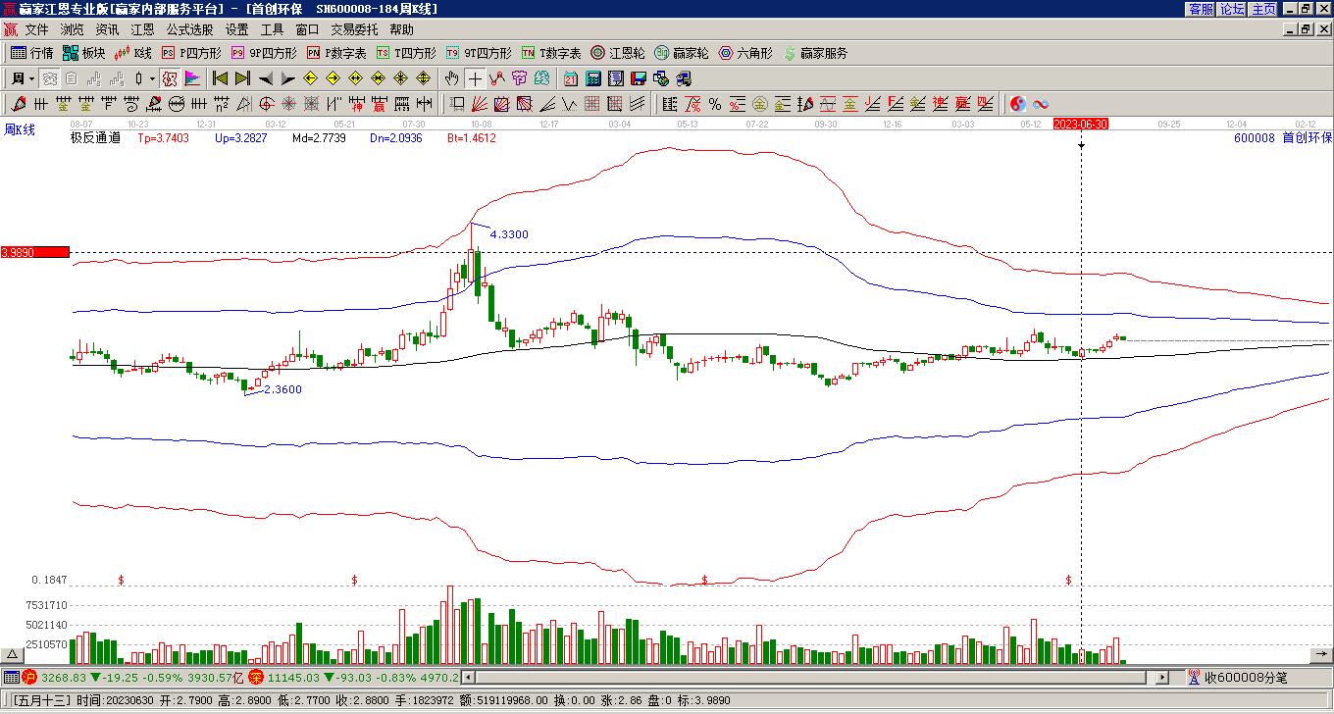Click the arrow at chart's right edge
Screen dimensions: 1334x714
coord(1322,655)
